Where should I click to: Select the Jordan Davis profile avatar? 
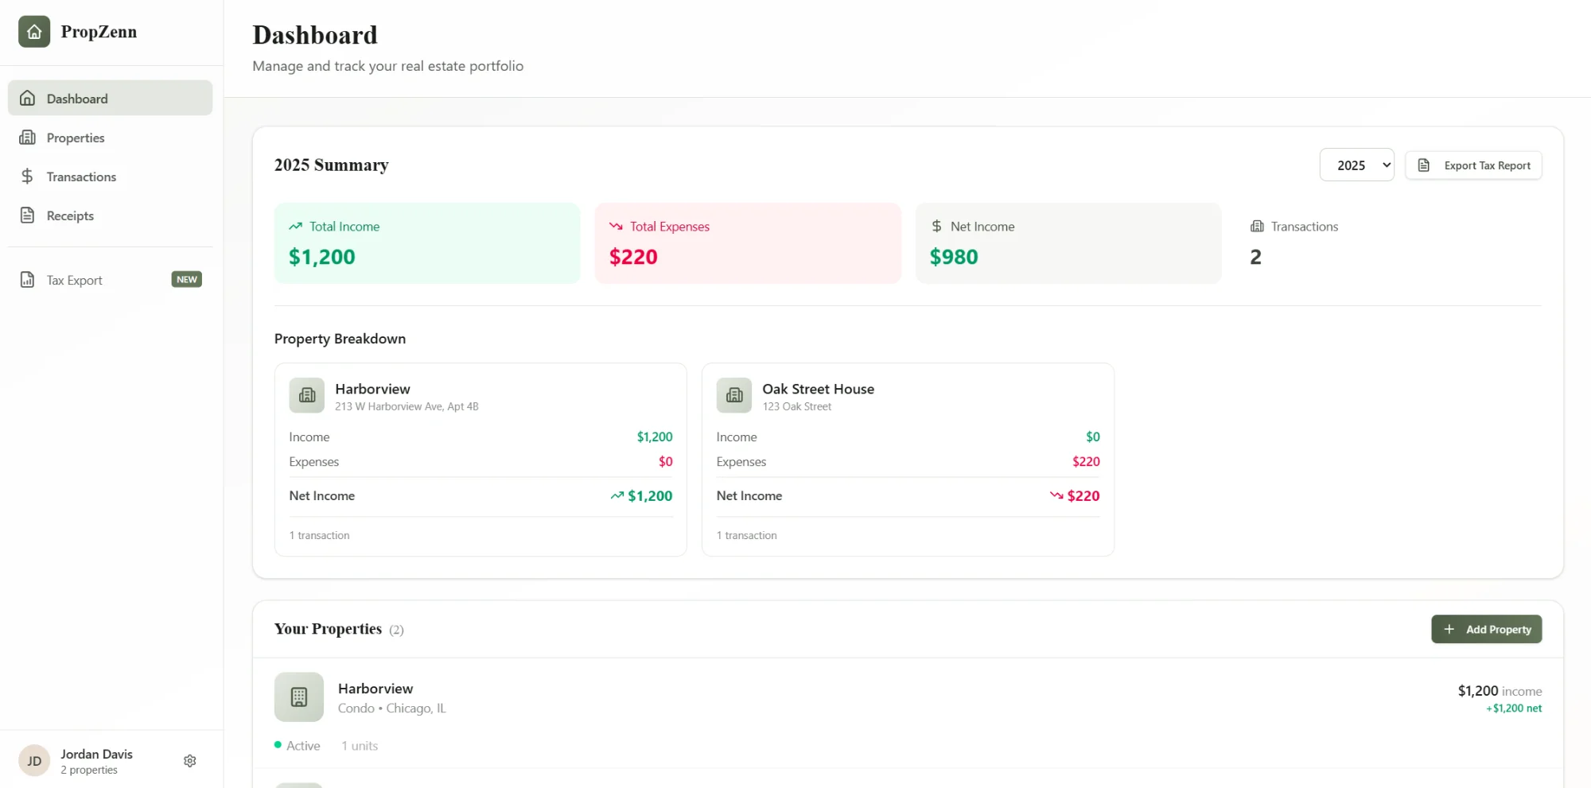33,760
